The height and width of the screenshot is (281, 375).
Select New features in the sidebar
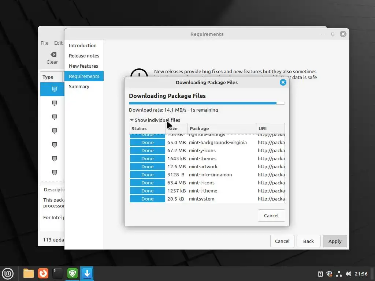[x=83, y=66]
